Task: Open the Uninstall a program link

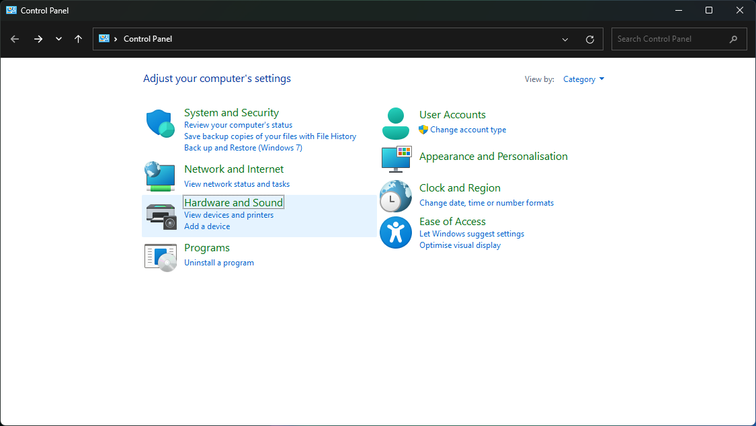Action: (x=219, y=262)
